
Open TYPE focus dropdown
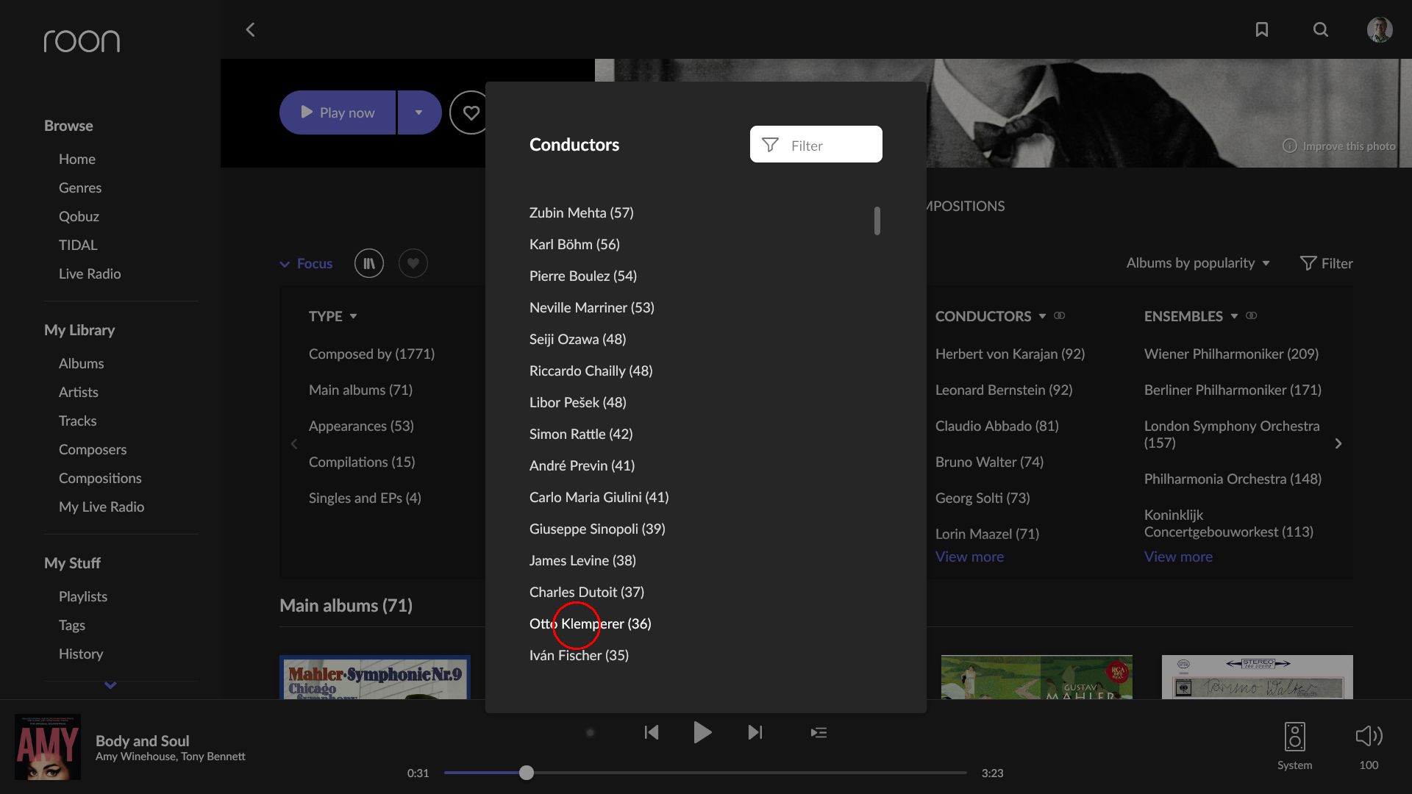(x=333, y=316)
